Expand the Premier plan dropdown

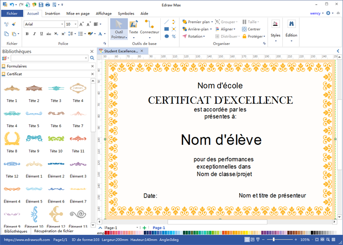point(212,22)
